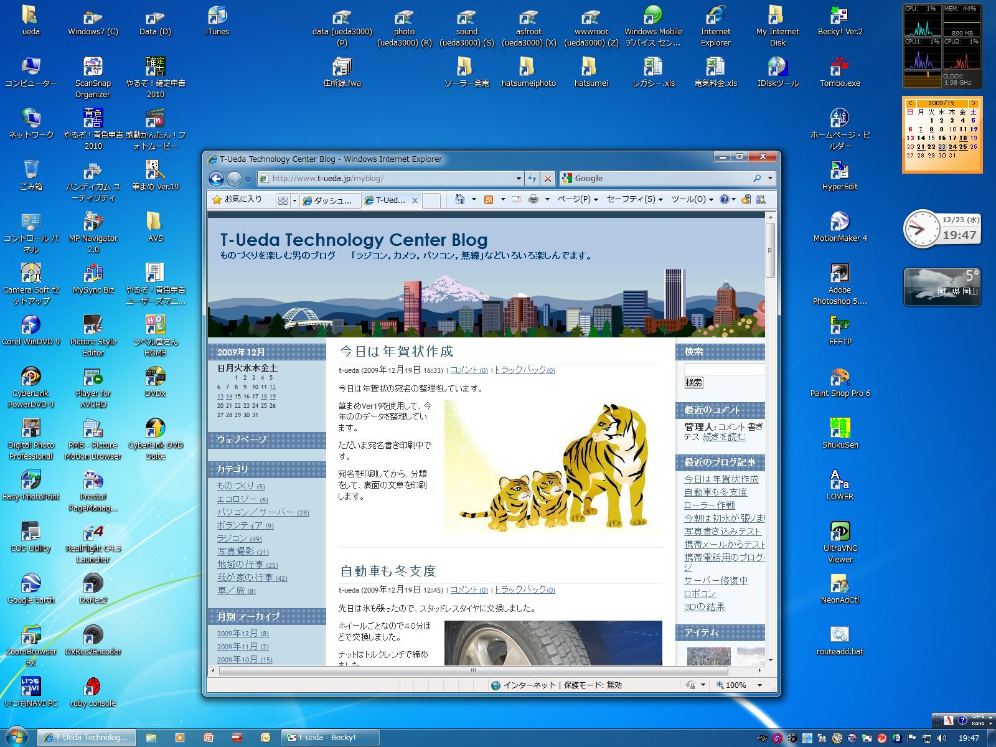Open the Quick Tabs dropdown arrow
The width and height of the screenshot is (996, 747).
[294, 200]
